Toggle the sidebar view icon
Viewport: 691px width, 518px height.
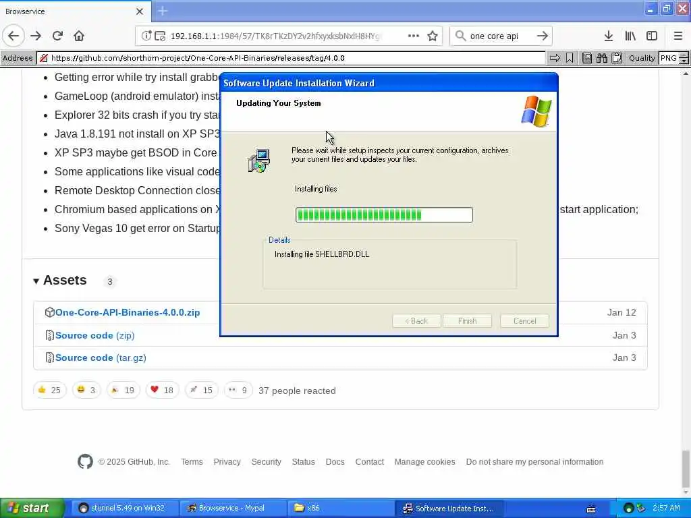pyautogui.click(x=652, y=36)
